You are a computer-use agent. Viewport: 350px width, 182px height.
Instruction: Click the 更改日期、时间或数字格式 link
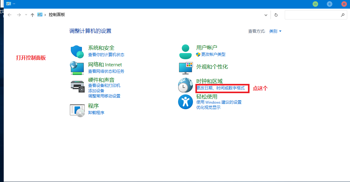click(x=221, y=88)
